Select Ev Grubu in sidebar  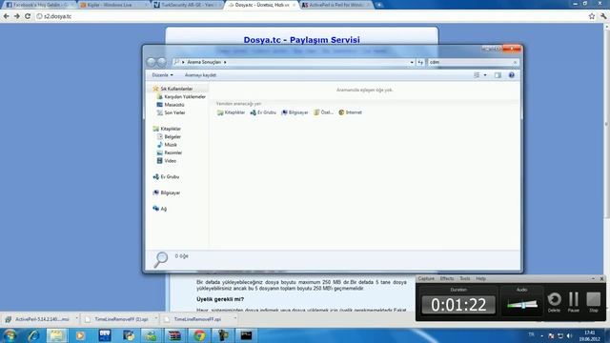coord(166,177)
